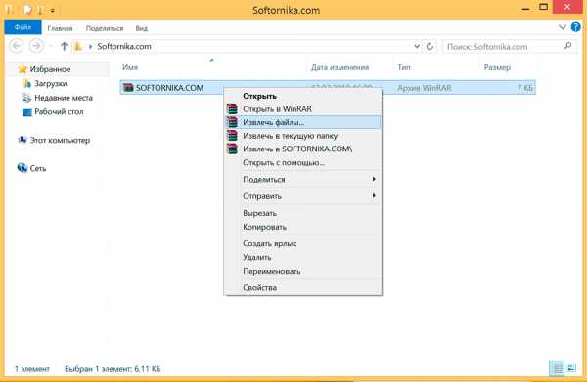Click the 7 КБ size cell
The height and width of the screenshot is (382, 587).
pos(524,88)
